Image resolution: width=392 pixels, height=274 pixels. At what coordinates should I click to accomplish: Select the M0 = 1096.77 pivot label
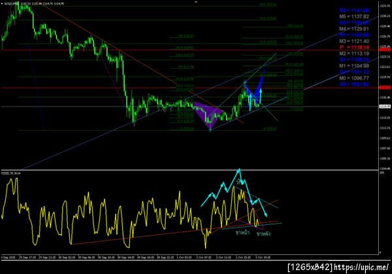(x=354, y=78)
